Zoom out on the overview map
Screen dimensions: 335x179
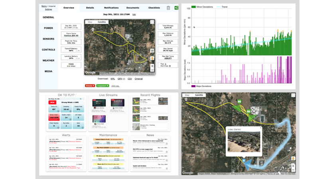pyautogui.click(x=152, y=70)
